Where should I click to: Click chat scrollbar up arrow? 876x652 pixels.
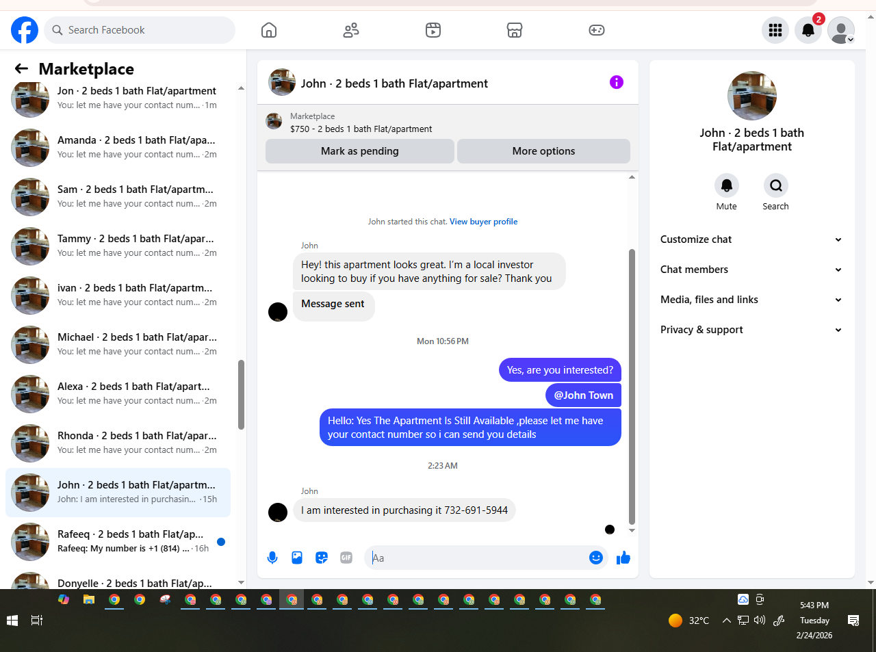(x=632, y=177)
